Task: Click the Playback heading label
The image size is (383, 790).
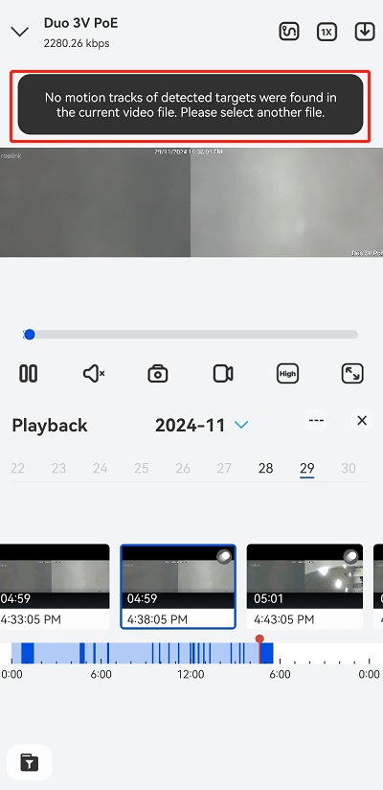Action: click(x=50, y=426)
